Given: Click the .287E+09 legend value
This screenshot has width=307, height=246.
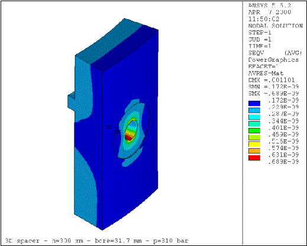Looking at the screenshot, I should pos(283,114).
